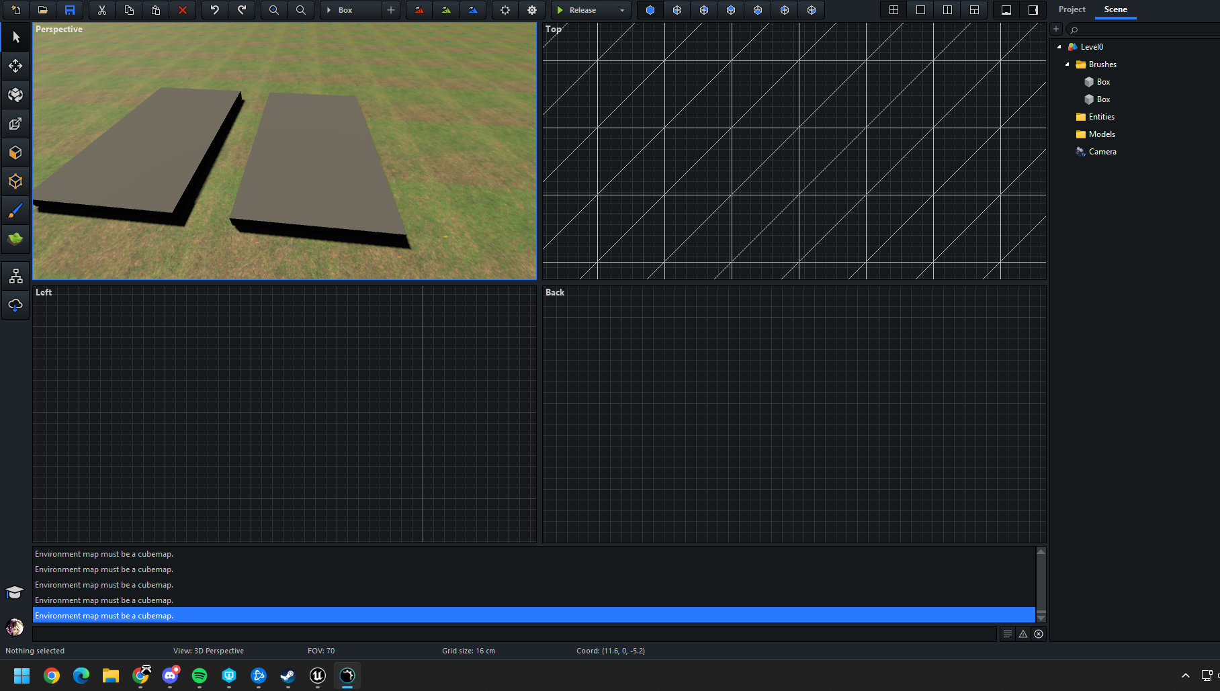Screen dimensions: 1220x691
Task: Flip selection using the red axis icon
Action: (419, 10)
